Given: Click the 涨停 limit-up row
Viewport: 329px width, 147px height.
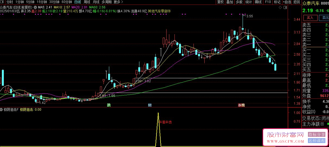Looking at the screenshot, I should pyautogui.click(x=316, y=75).
